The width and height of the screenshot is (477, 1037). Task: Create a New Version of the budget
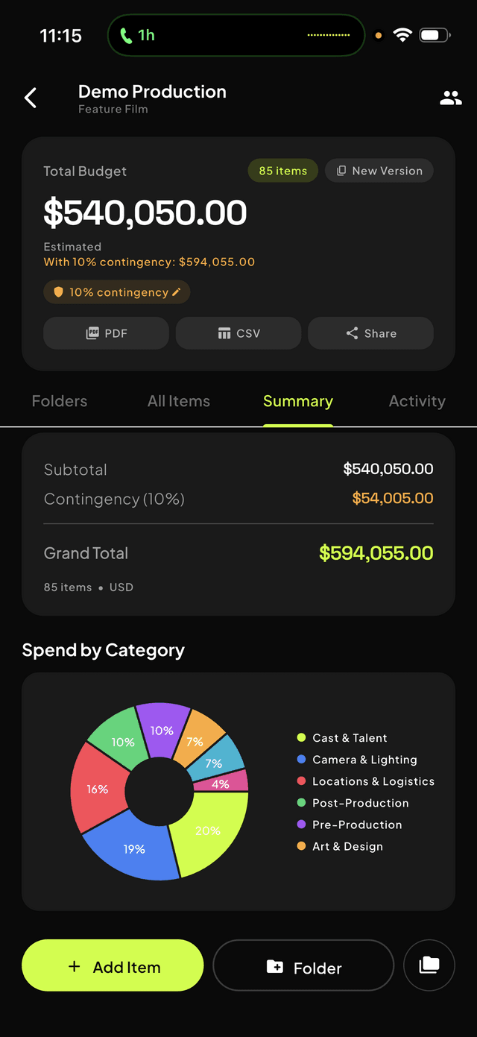pos(379,170)
